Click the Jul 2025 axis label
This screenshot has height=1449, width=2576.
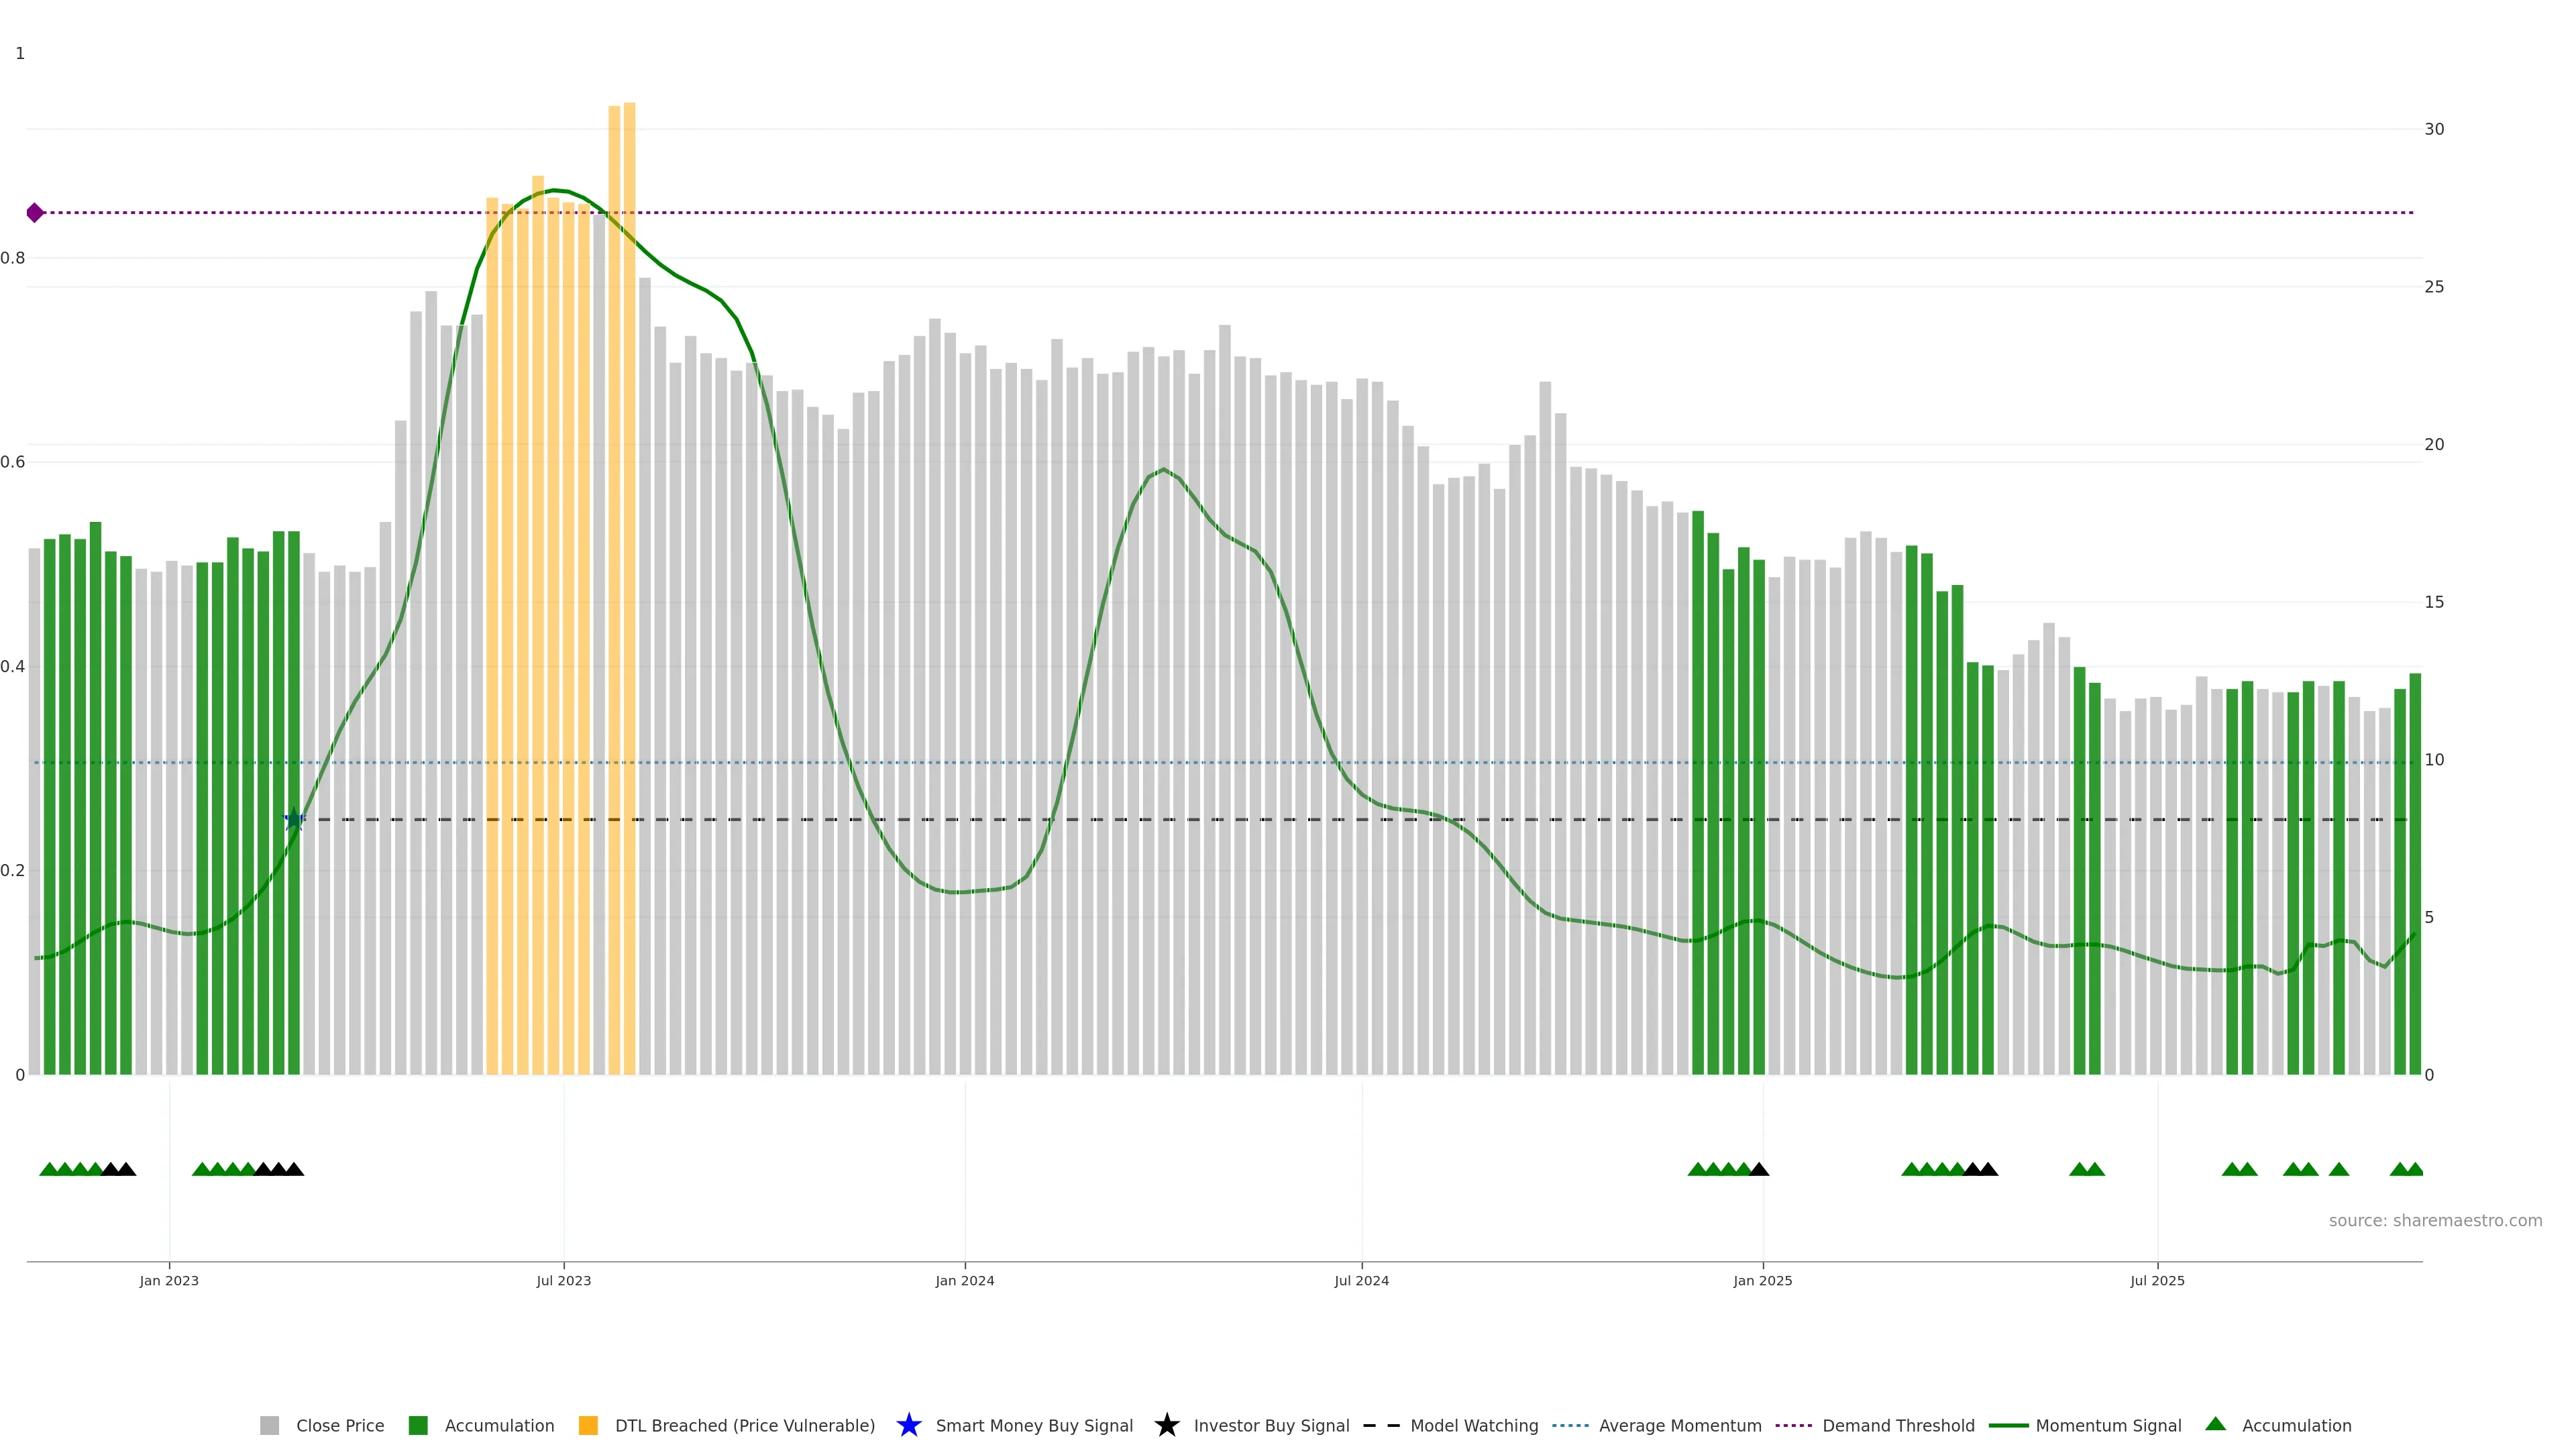point(2157,1280)
